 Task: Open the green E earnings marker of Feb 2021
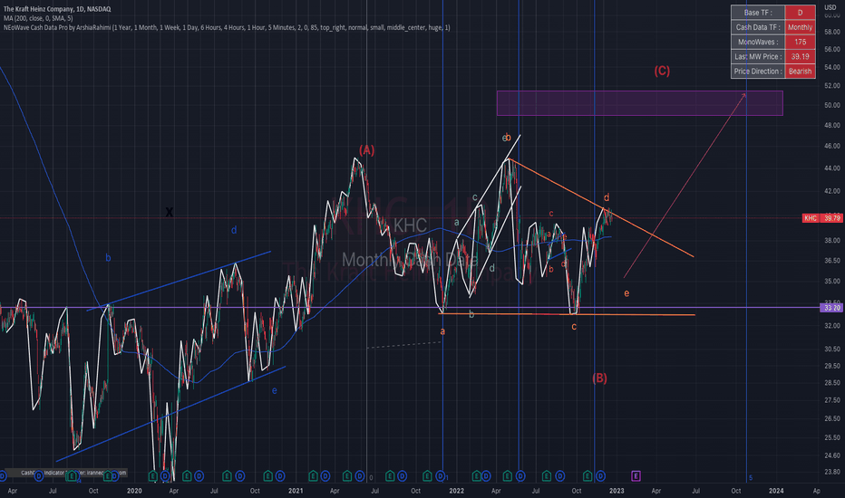point(313,476)
